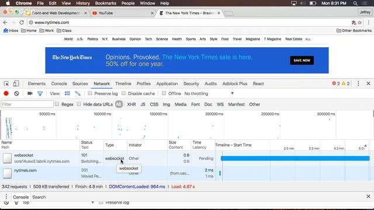The height and width of the screenshot is (210, 374).
Task: Toggle the filter funnel icon
Action: coord(40,93)
